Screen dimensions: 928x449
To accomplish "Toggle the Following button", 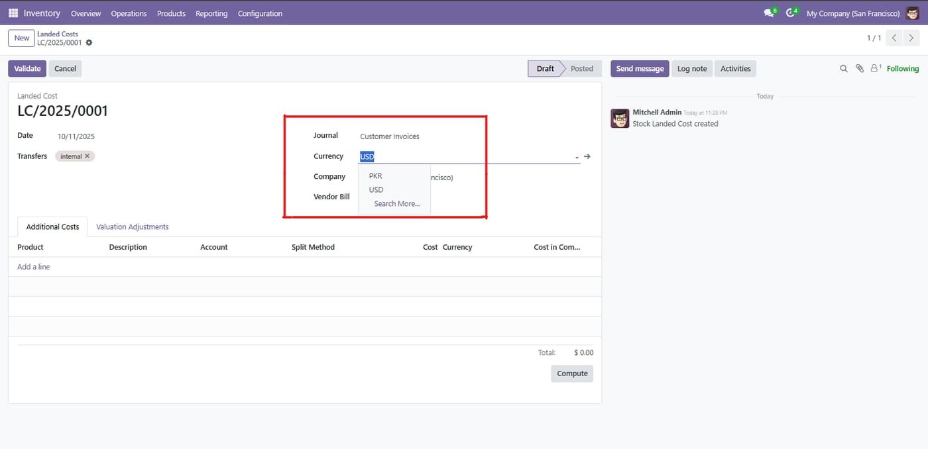I will pyautogui.click(x=903, y=68).
